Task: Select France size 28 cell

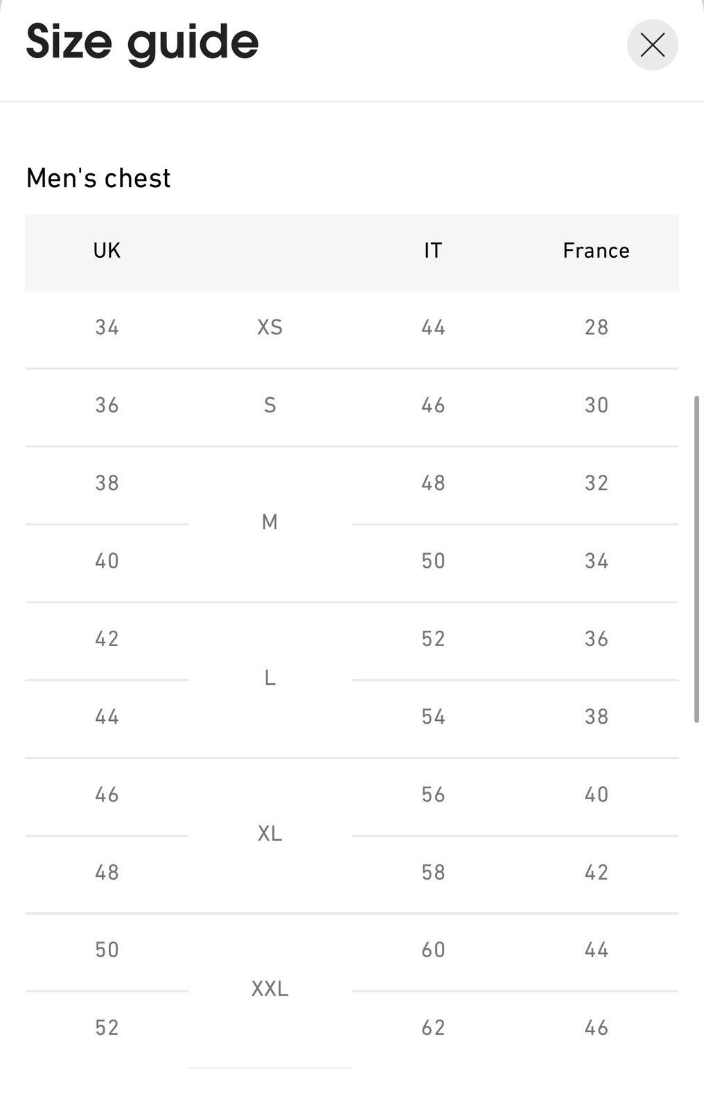Action: pos(596,327)
